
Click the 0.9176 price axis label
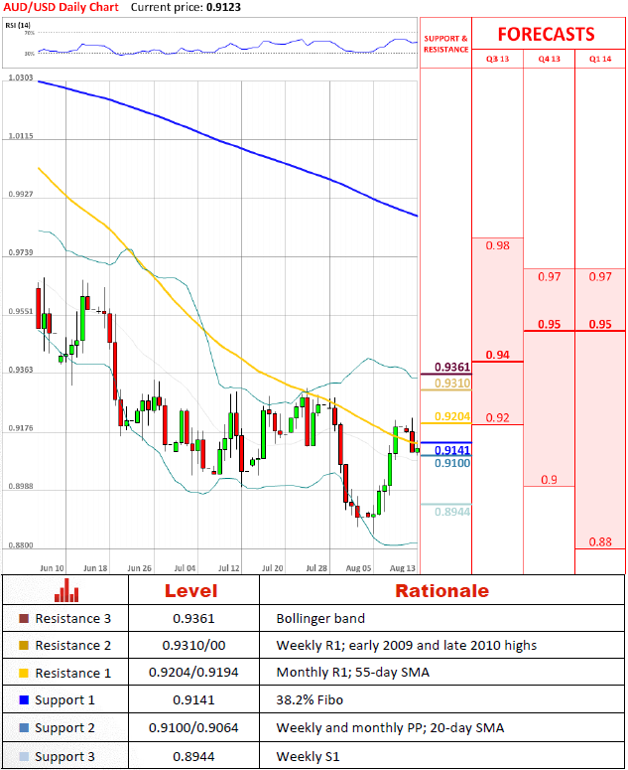pyautogui.click(x=21, y=428)
